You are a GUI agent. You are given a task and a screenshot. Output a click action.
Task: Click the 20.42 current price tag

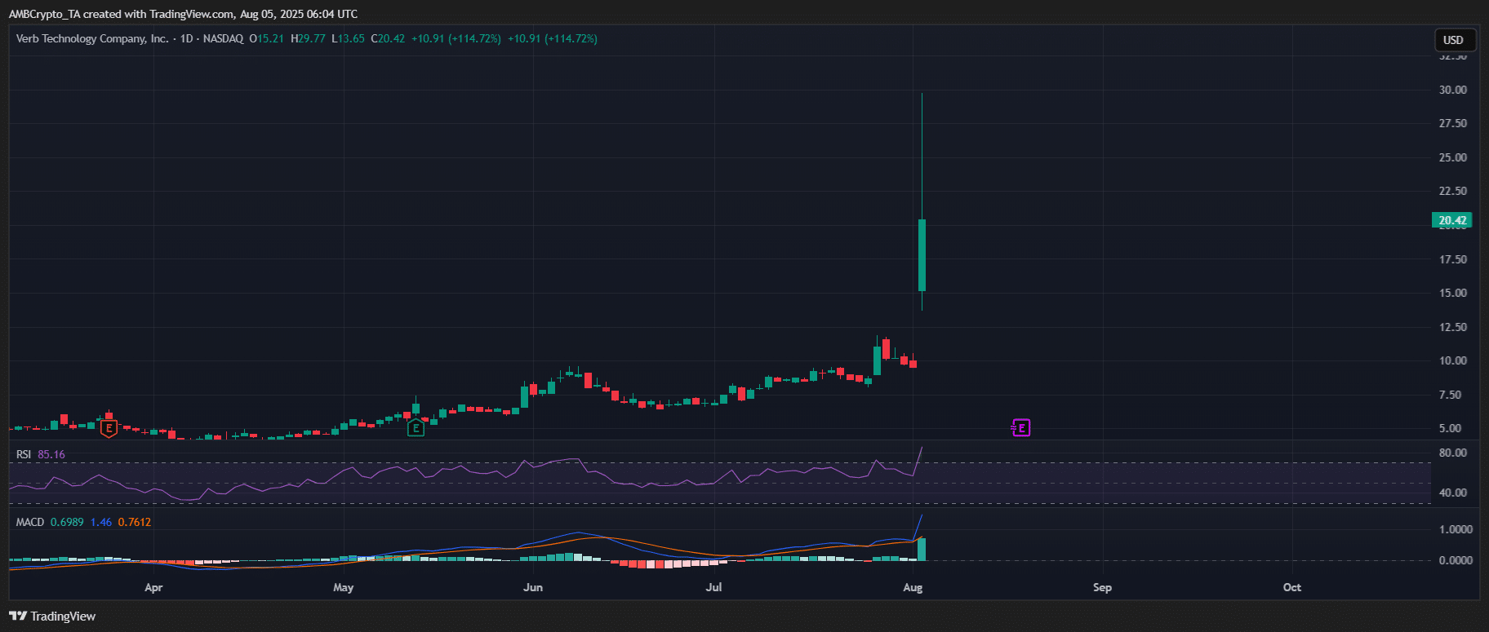[x=1452, y=220]
